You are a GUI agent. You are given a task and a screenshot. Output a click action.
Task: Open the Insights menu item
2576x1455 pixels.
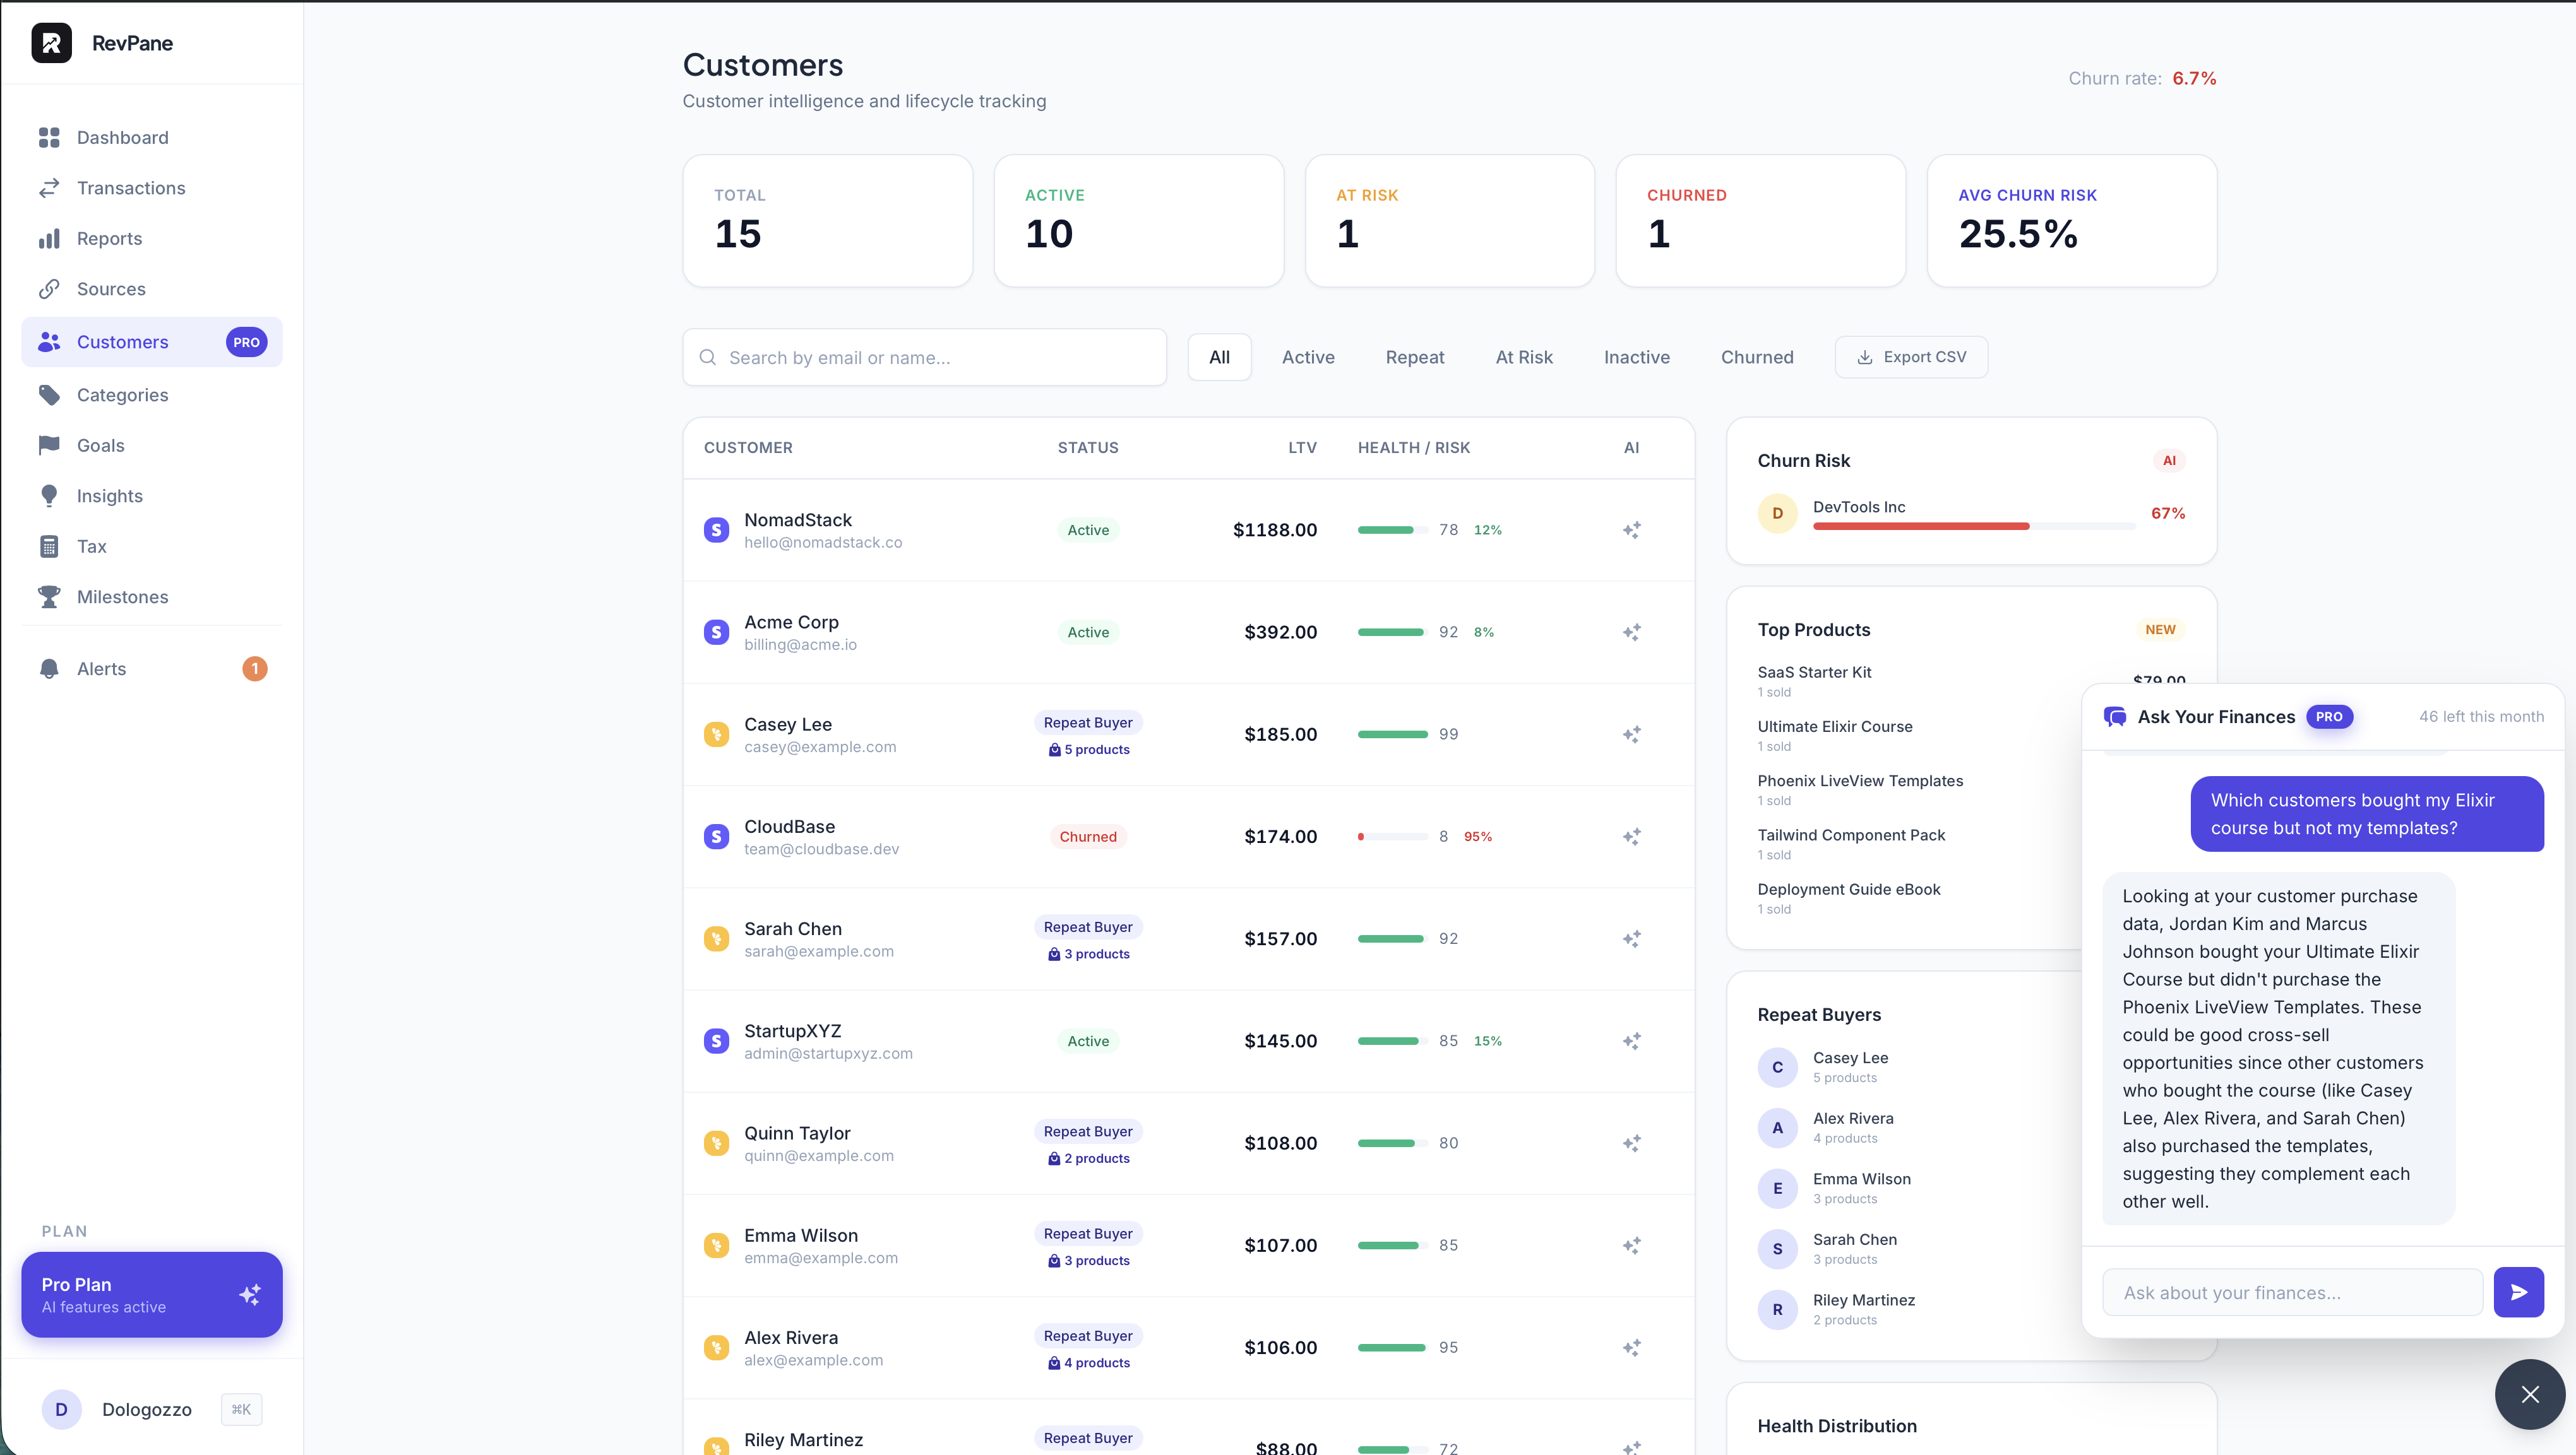pos(109,496)
